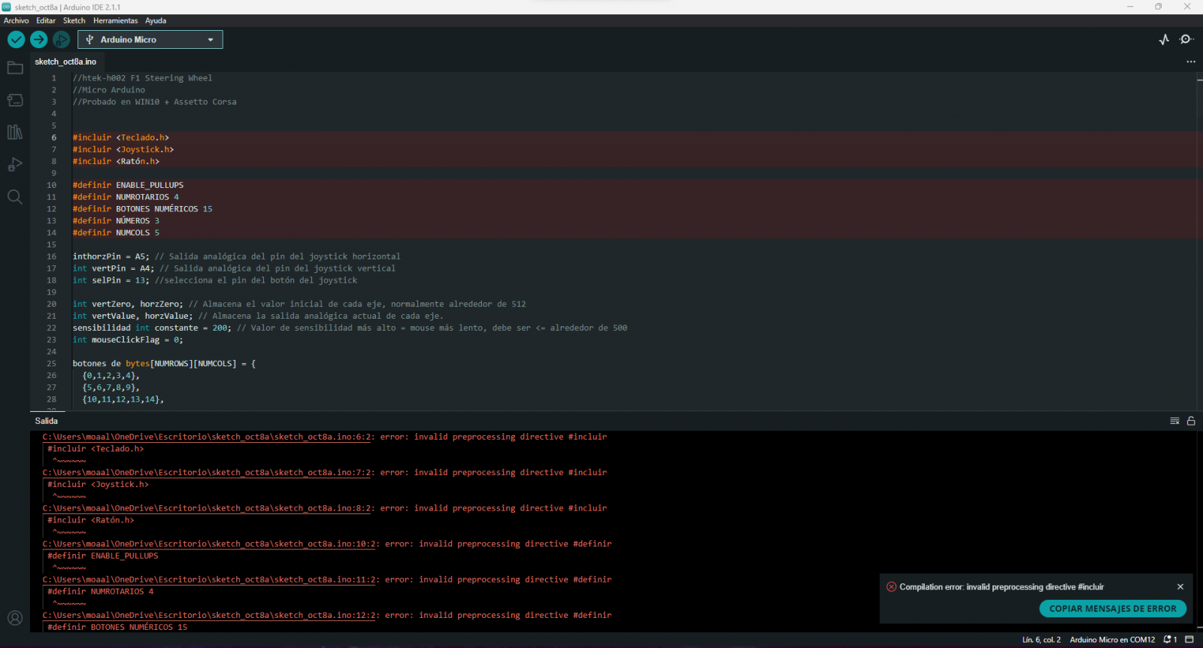Start the debugger from the toolbar
Viewport: 1203px width, 648px height.
[62, 40]
